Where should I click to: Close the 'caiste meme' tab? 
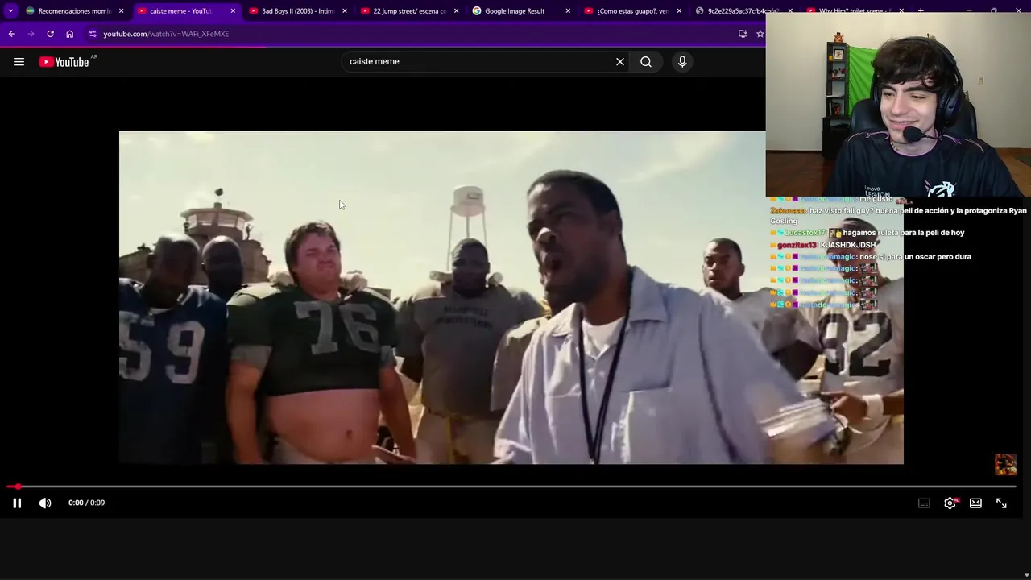click(233, 11)
